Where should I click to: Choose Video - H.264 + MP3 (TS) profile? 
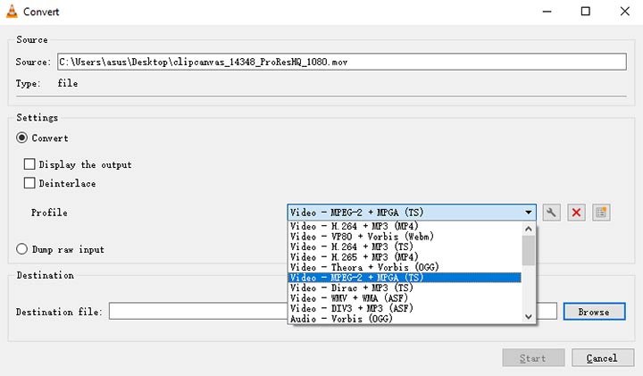coord(405,246)
